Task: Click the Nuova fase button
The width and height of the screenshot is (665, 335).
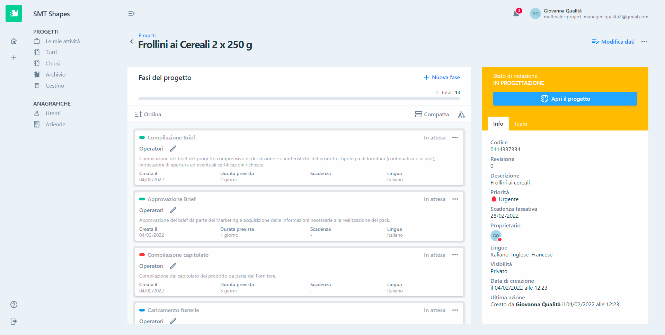Action: click(442, 77)
